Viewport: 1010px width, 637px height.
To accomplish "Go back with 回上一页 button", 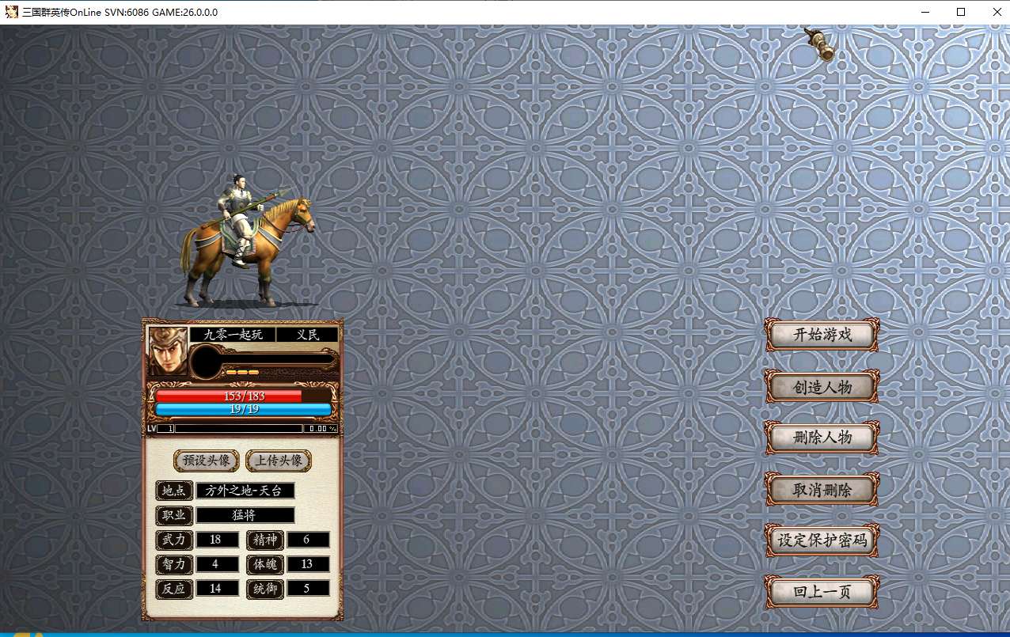I will 822,592.
